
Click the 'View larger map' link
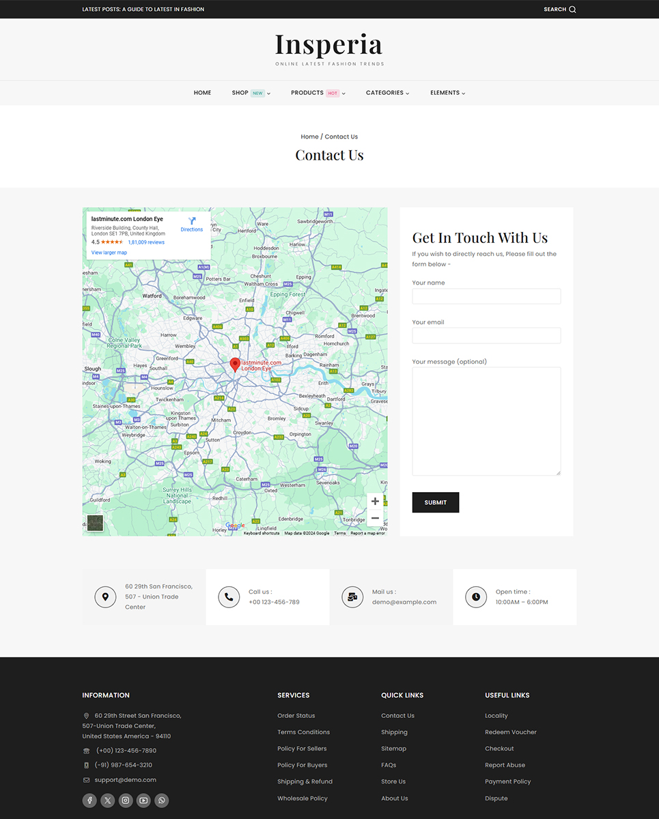tap(109, 252)
